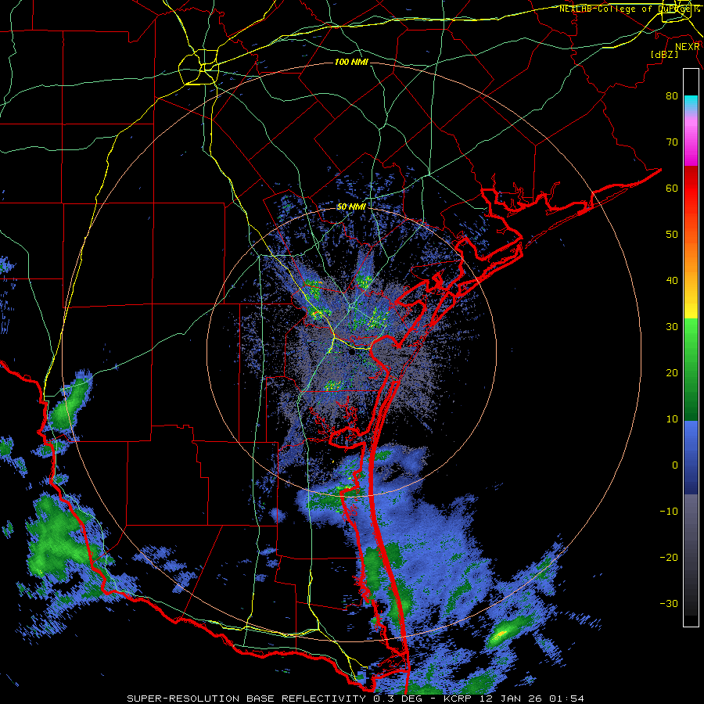
Task: Click the gray segment of the reflectivity color bar
Action: click(691, 555)
